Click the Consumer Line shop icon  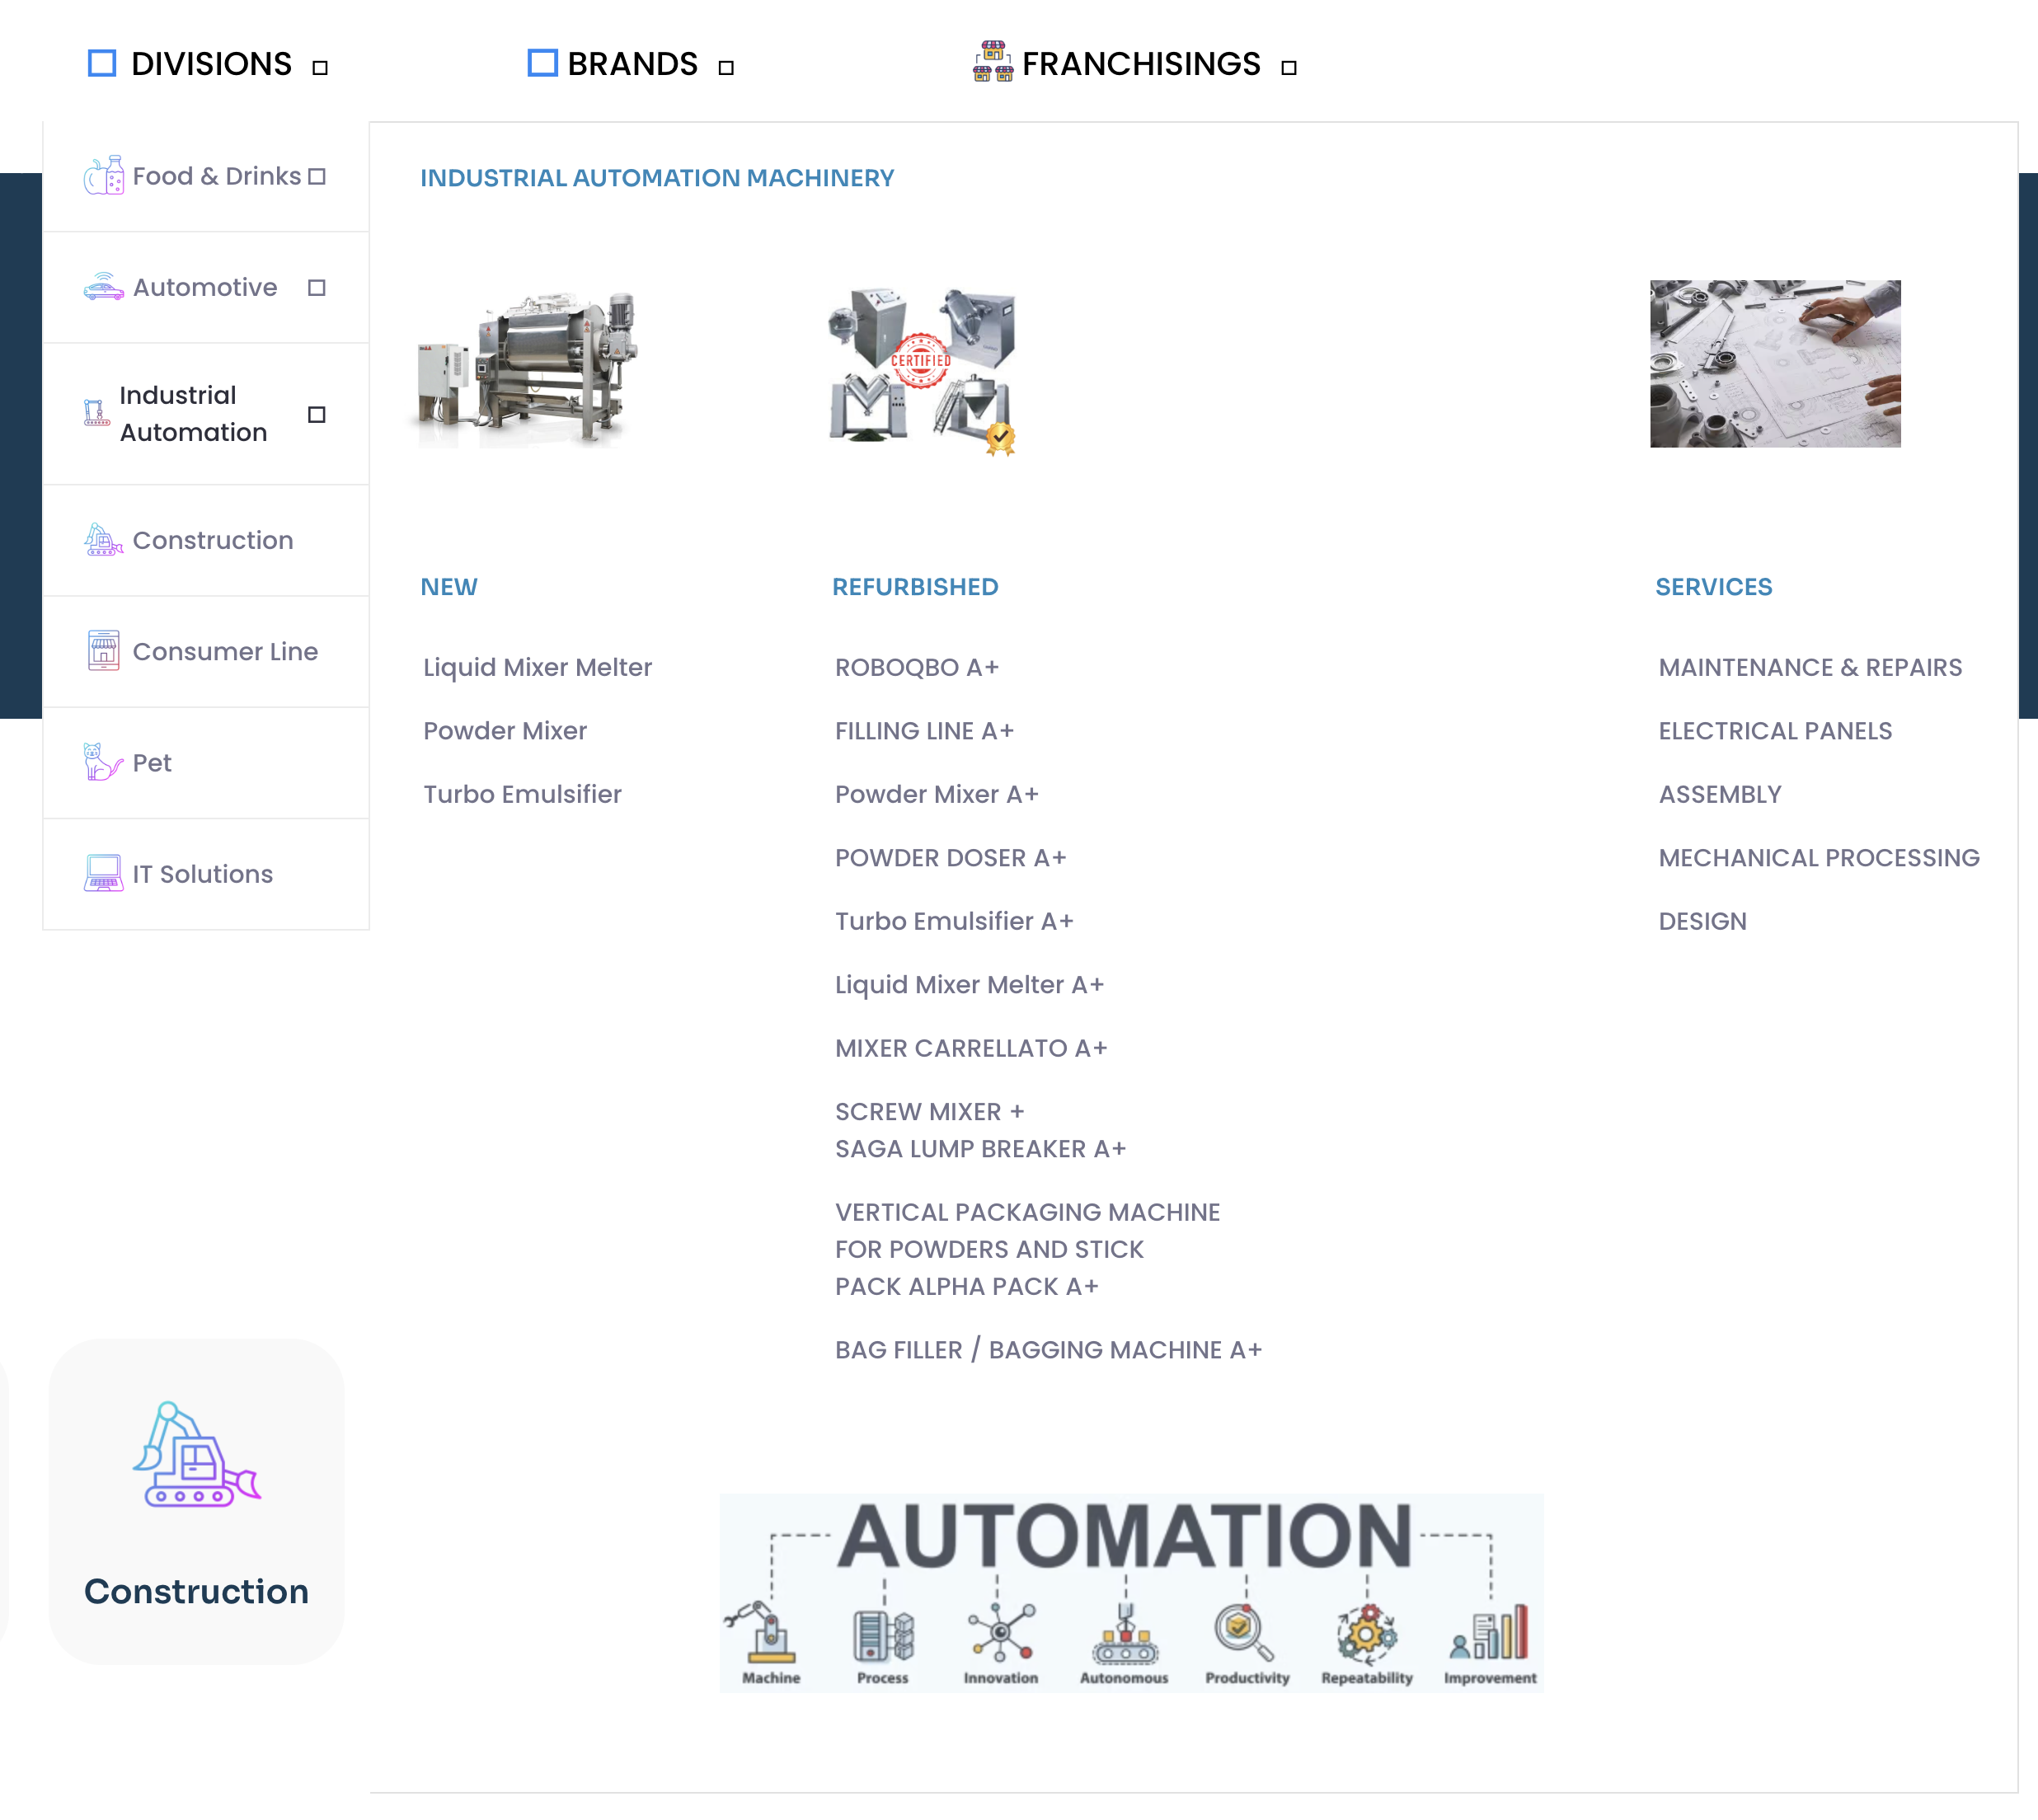pos(104,651)
